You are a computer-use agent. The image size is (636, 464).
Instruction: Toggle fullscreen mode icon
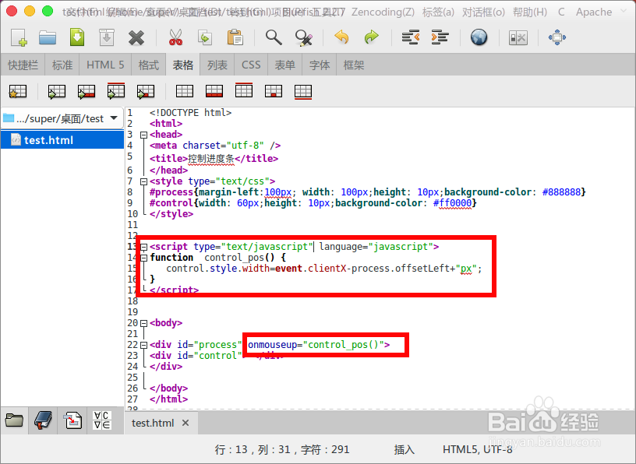click(557, 37)
